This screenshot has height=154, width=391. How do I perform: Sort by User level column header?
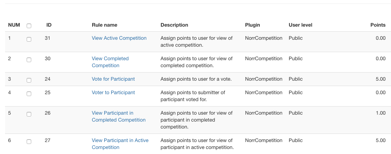point(300,25)
